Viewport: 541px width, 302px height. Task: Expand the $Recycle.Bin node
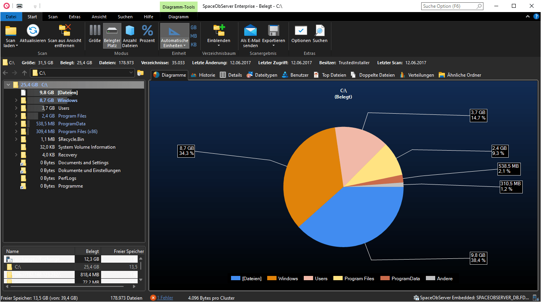point(16,139)
